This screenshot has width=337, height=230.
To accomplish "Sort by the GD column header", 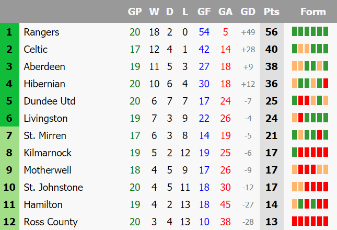I will tap(248, 11).
